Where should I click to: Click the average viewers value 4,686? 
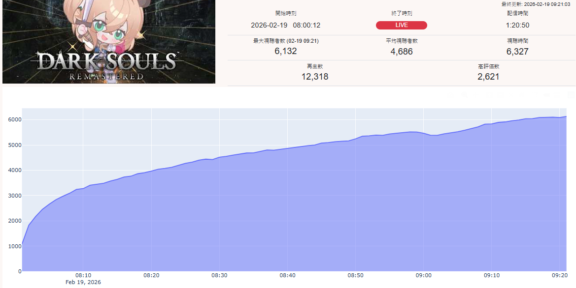coord(402,51)
